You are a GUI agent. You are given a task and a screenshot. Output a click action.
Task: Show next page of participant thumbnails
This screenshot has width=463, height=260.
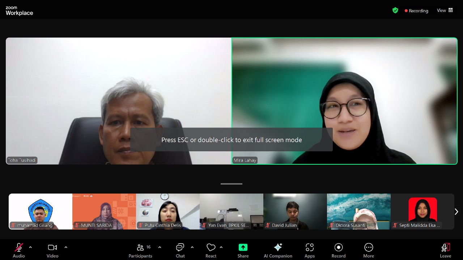click(x=456, y=212)
